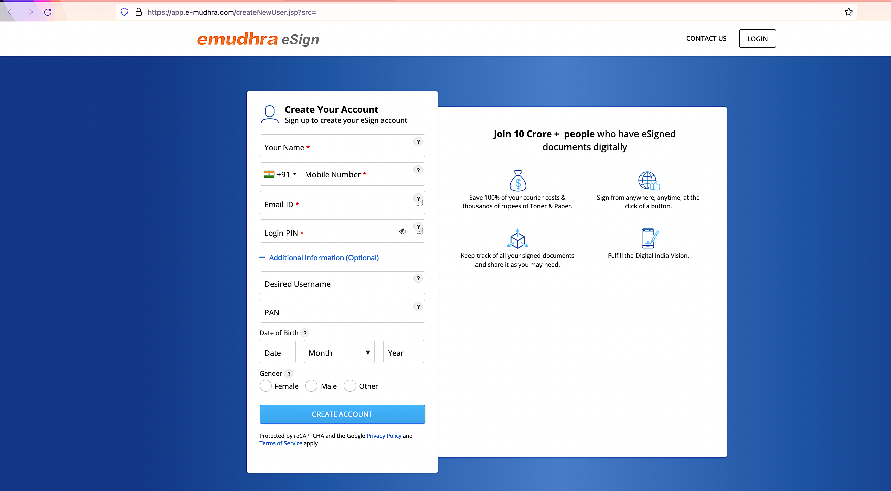Click the Login PIN help icon
Screen dimensions: 891x491
pyautogui.click(x=418, y=227)
